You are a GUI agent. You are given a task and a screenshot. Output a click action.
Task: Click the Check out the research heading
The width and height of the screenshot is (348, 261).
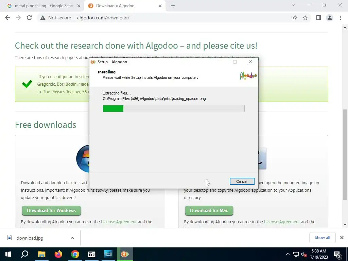[x=136, y=46]
